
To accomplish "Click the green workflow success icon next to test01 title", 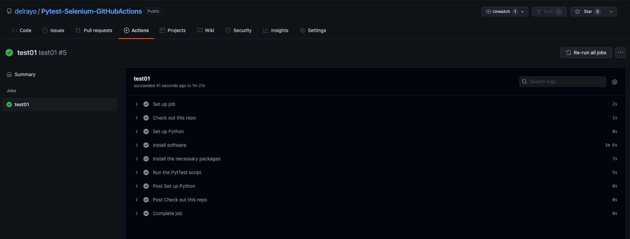I will 9,53.
